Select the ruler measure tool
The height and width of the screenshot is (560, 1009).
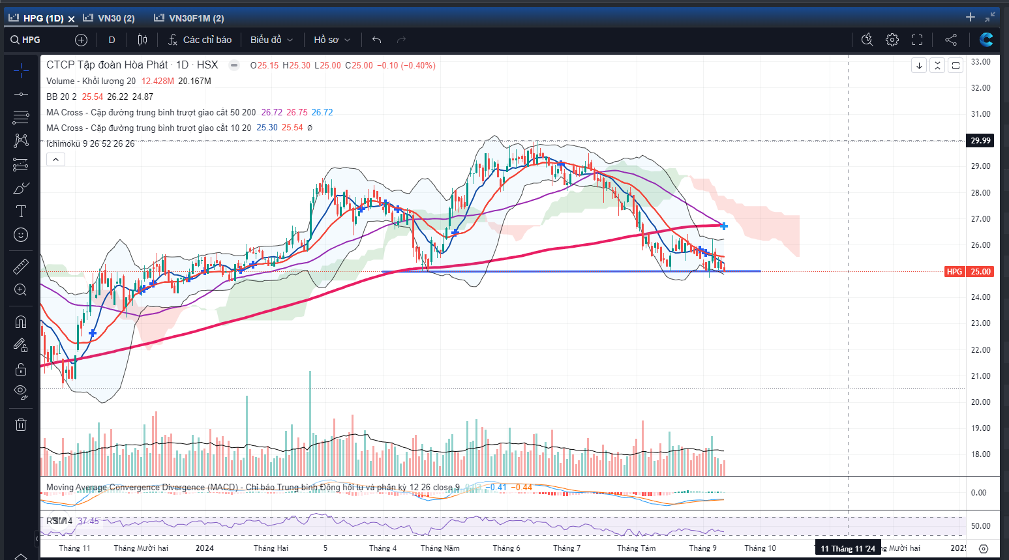point(21,267)
